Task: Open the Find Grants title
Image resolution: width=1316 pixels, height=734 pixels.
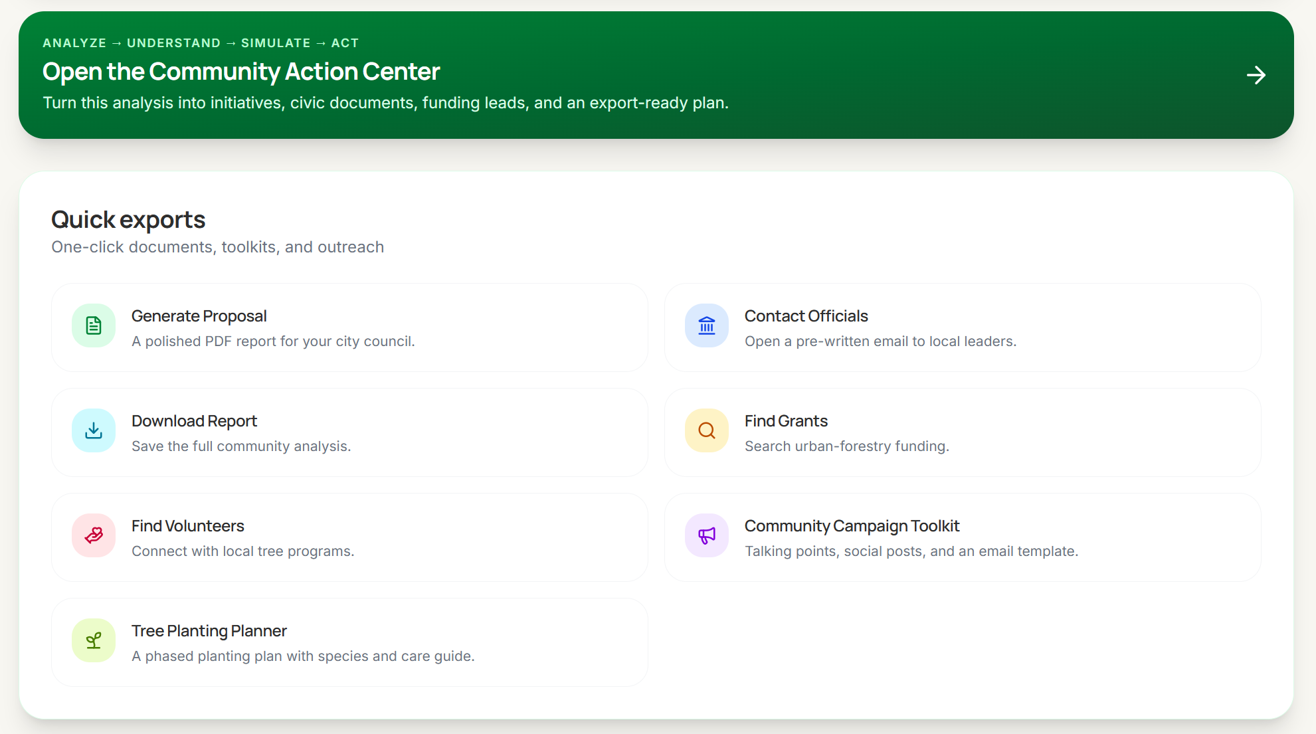Action: (786, 421)
